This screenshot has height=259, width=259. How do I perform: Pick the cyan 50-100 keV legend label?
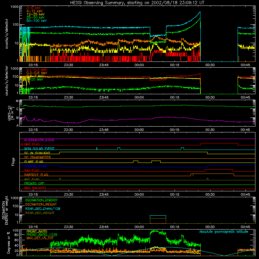click(37, 21)
